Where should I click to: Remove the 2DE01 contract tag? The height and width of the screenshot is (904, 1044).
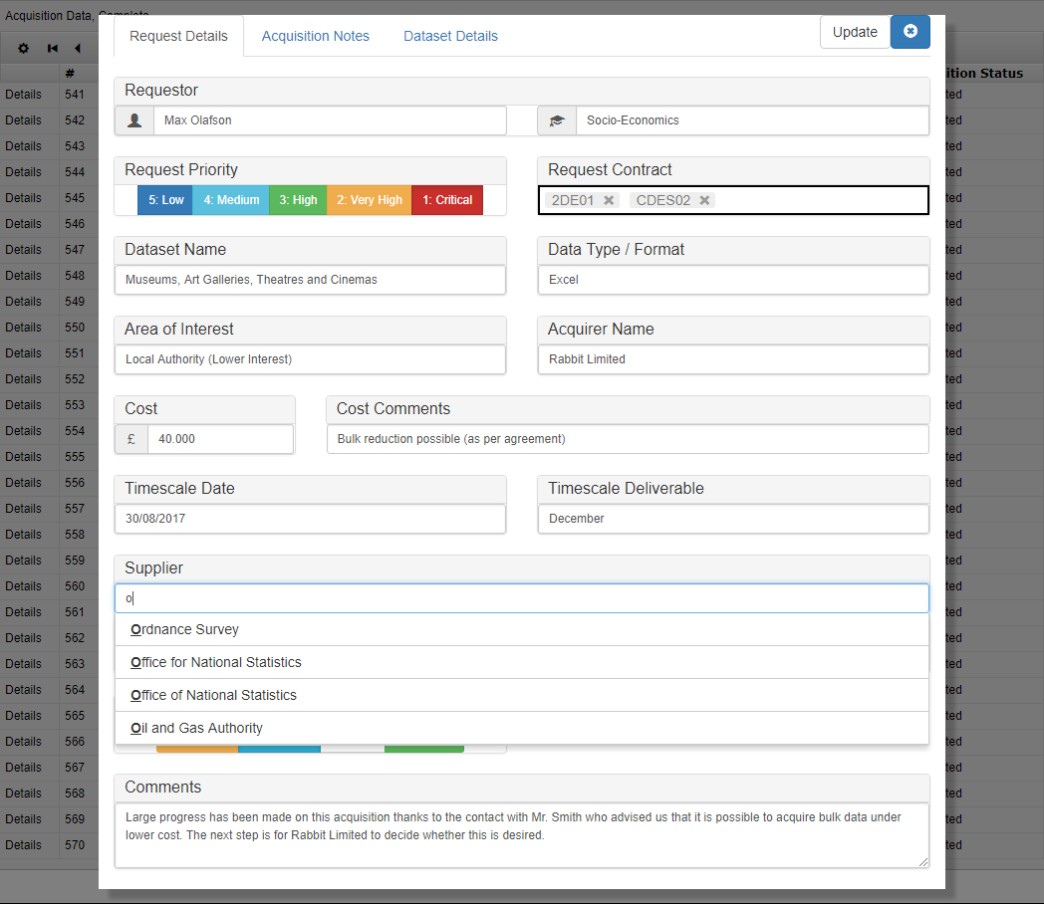609,199
